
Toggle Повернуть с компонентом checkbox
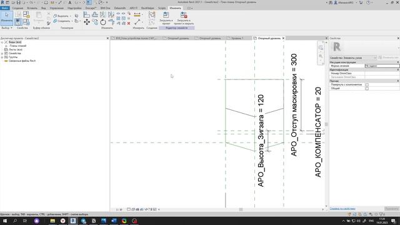click(367, 85)
